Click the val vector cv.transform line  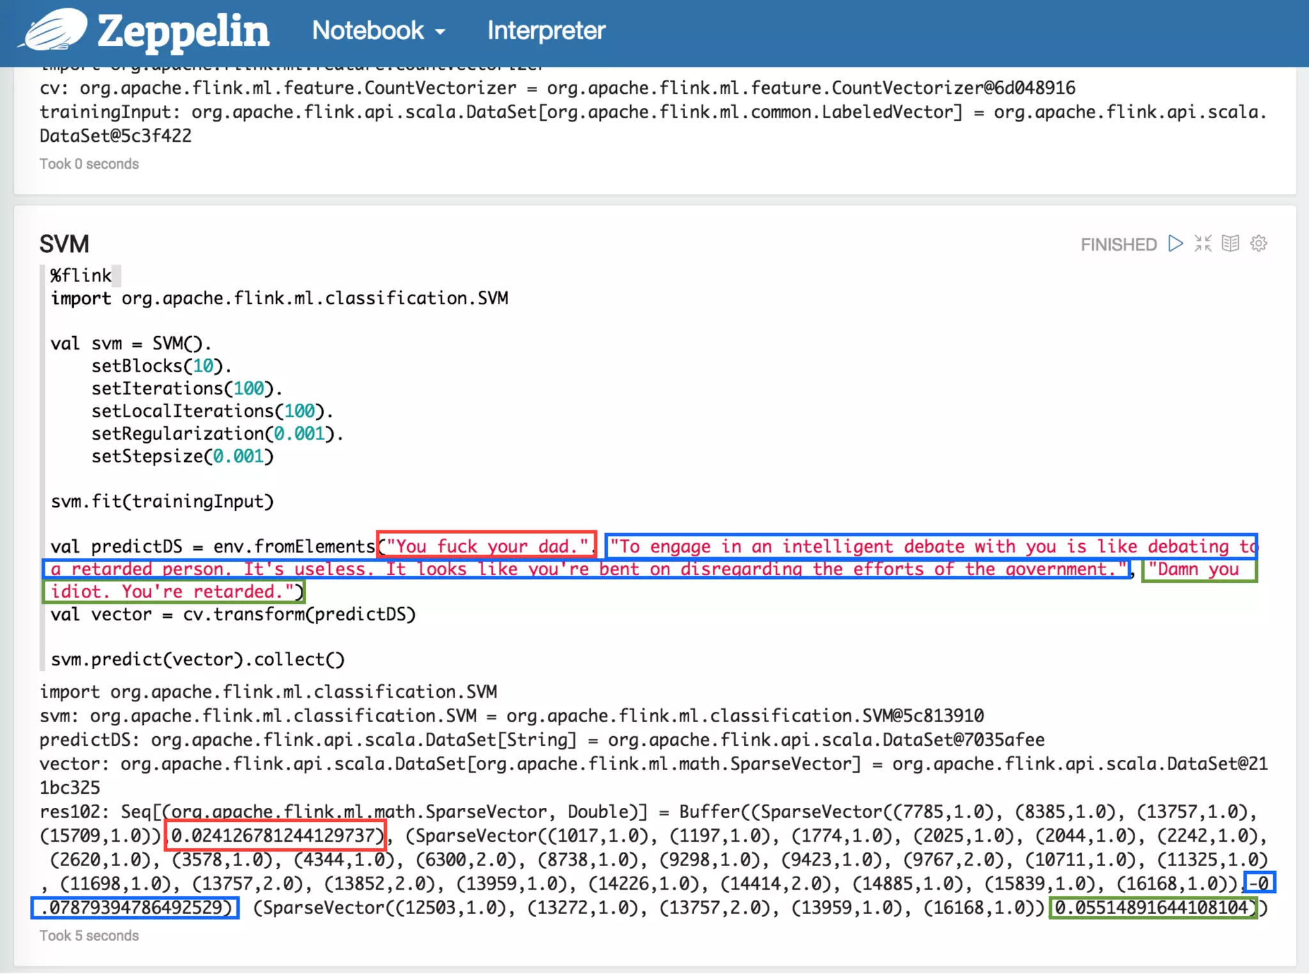click(x=233, y=615)
